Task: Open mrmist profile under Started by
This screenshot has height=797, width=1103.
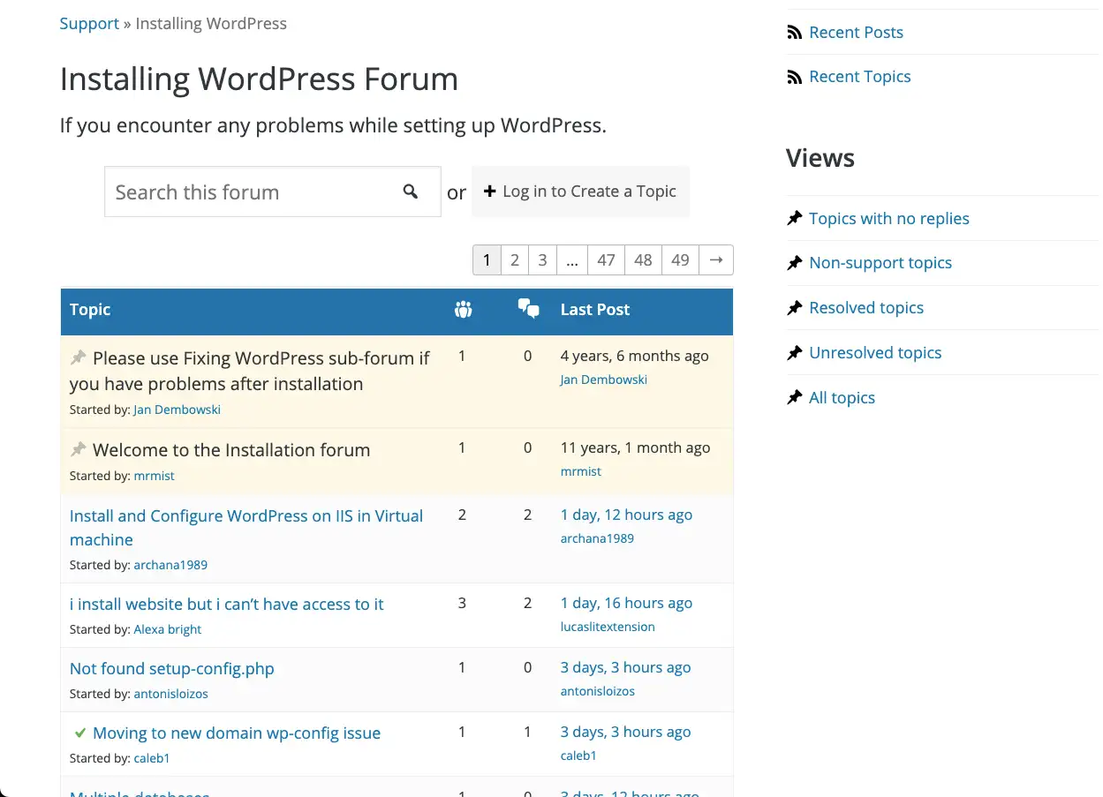Action: coord(155,476)
